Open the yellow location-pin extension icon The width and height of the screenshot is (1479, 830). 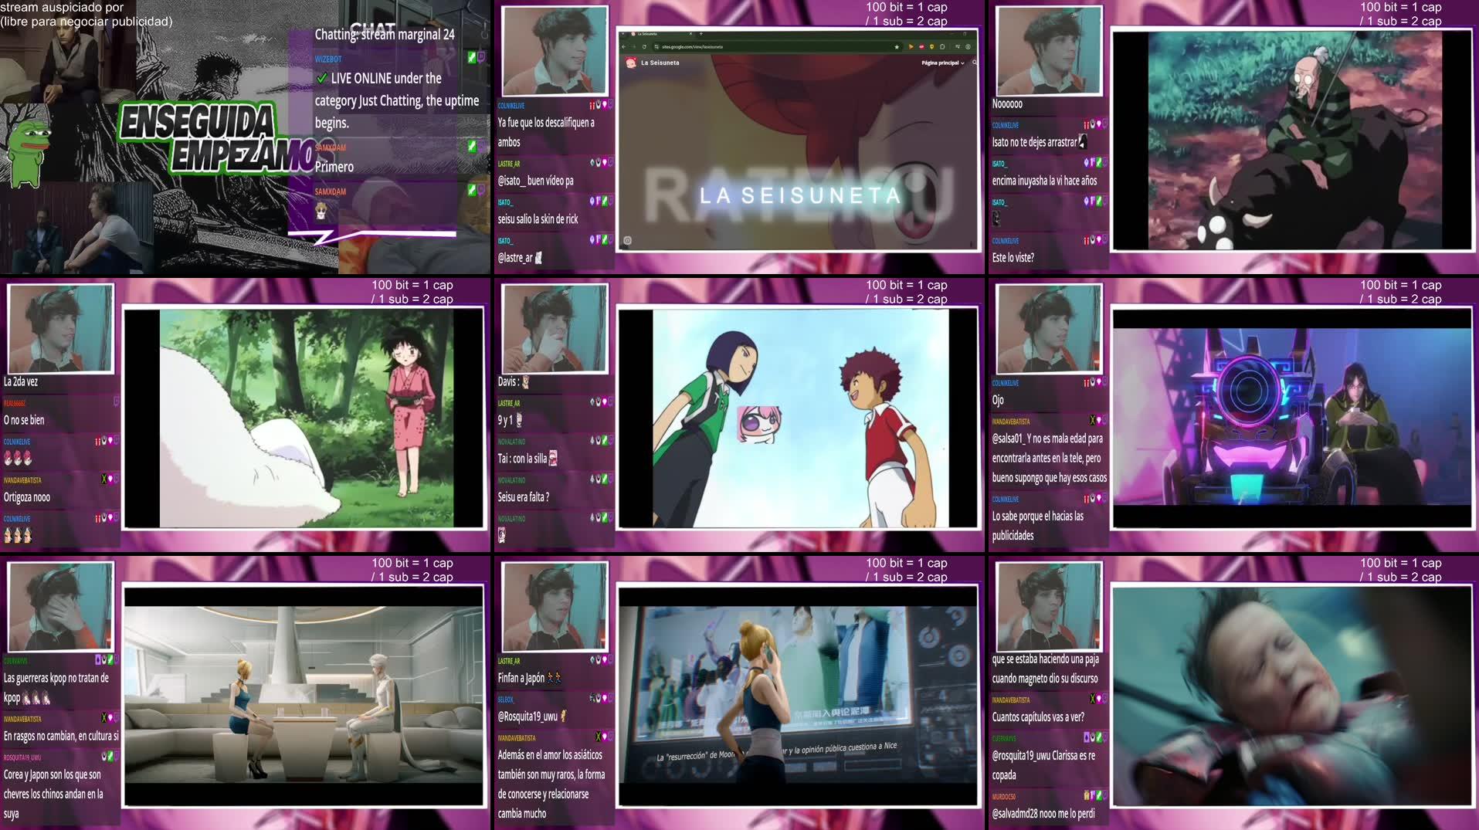[932, 46]
